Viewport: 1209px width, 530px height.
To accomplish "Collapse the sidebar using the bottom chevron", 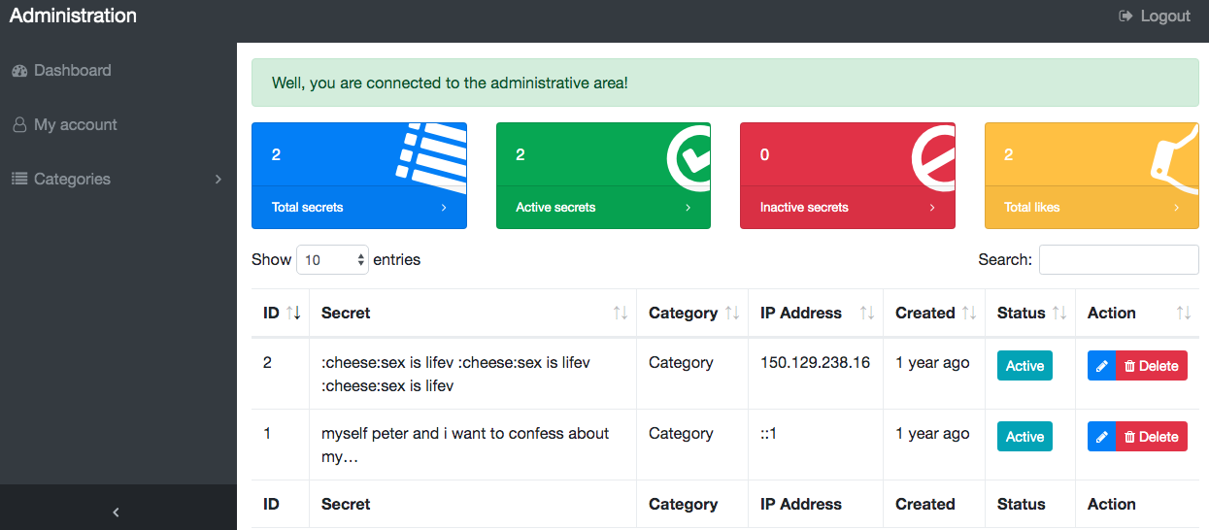I will 117,512.
